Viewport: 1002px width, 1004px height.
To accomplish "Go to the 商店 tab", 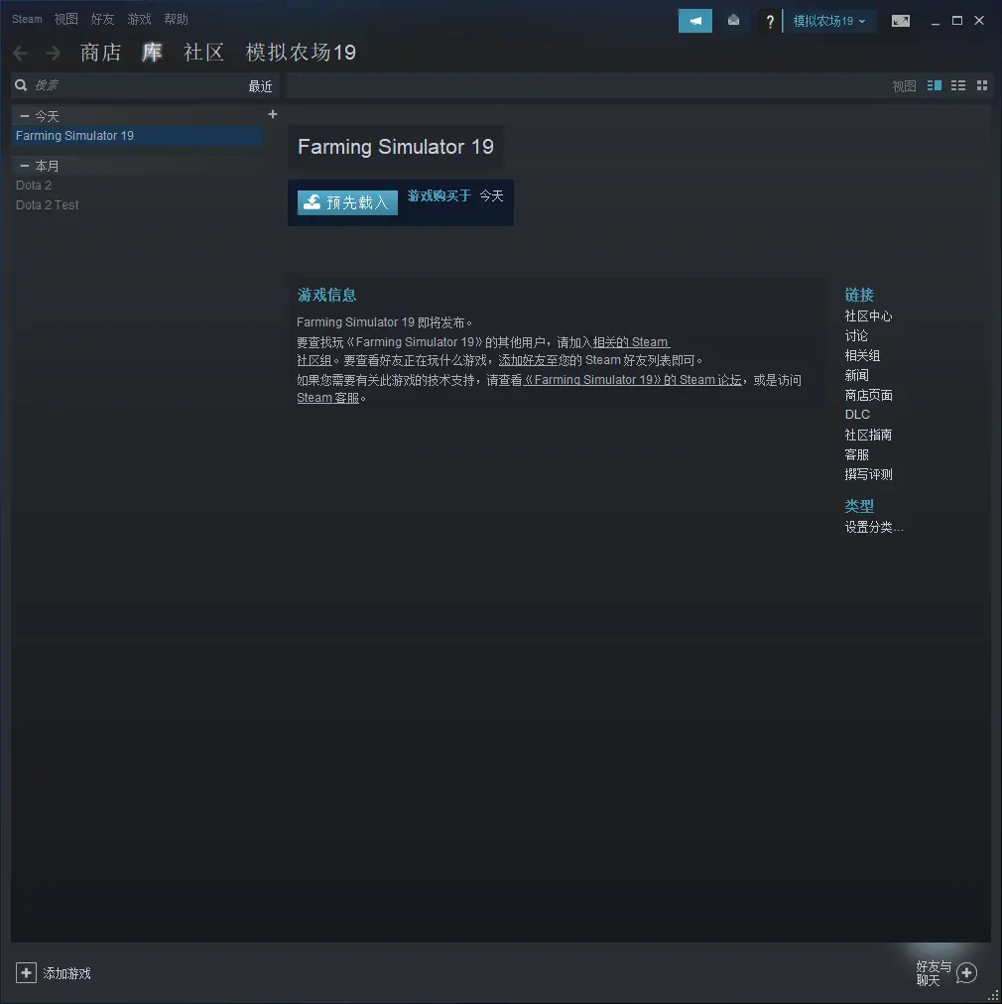I will click(100, 53).
